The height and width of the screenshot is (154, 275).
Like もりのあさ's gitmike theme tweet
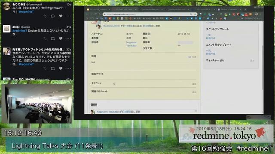(61, 16)
